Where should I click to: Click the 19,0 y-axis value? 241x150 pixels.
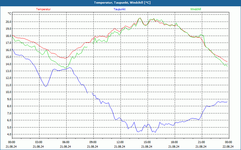point(8,29)
